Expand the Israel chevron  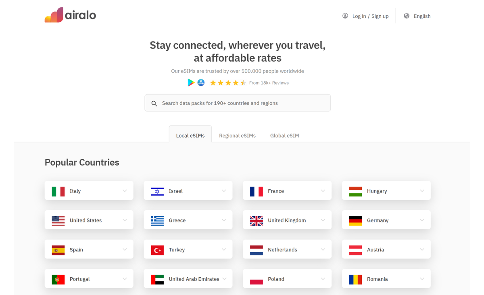click(224, 191)
